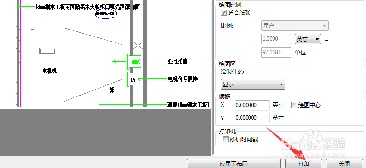Click the blue ellipse annotation in preview
Screen dimensions: 366x168
click(106, 14)
